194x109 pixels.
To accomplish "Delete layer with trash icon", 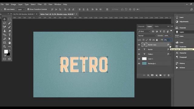I will [x=169, y=75].
